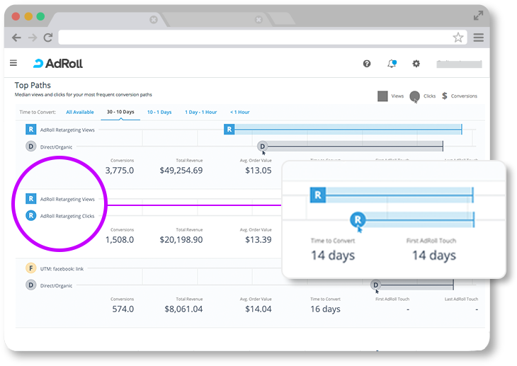
Task: Open the AdRoll hamburger navigation menu
Action: [x=13, y=62]
